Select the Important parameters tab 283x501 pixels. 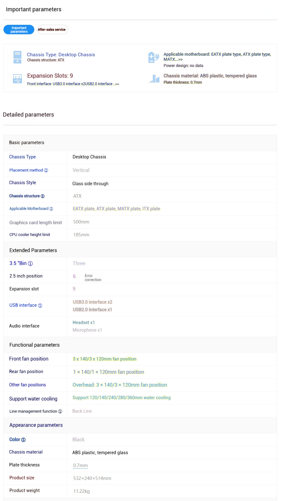(19, 30)
